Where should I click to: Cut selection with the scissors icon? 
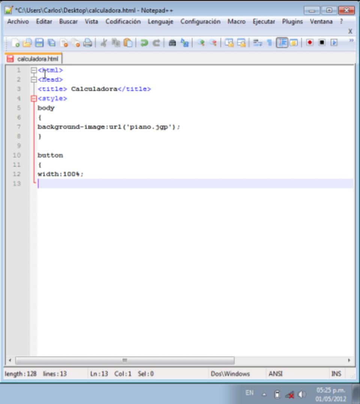(x=104, y=43)
